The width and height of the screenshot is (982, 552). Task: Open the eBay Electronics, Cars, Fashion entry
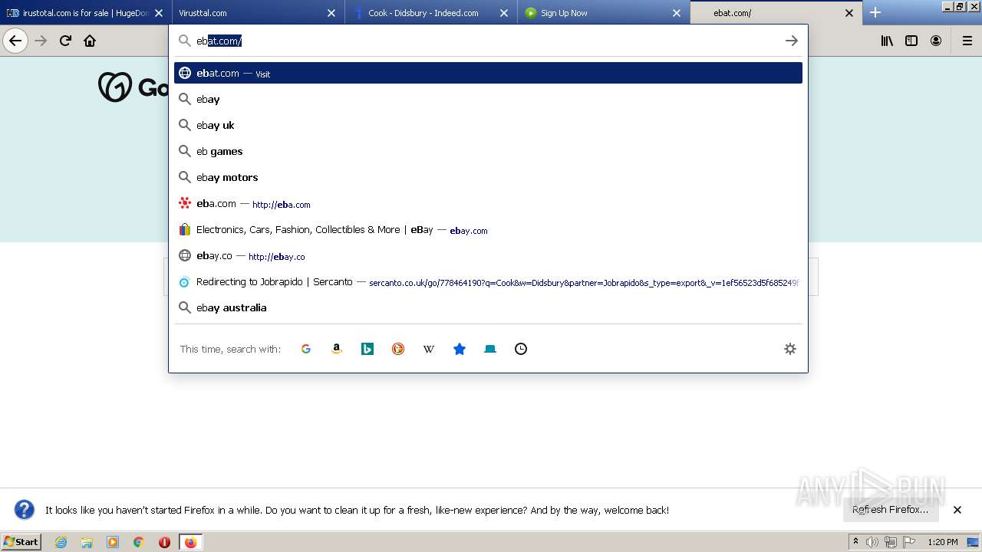coord(488,229)
